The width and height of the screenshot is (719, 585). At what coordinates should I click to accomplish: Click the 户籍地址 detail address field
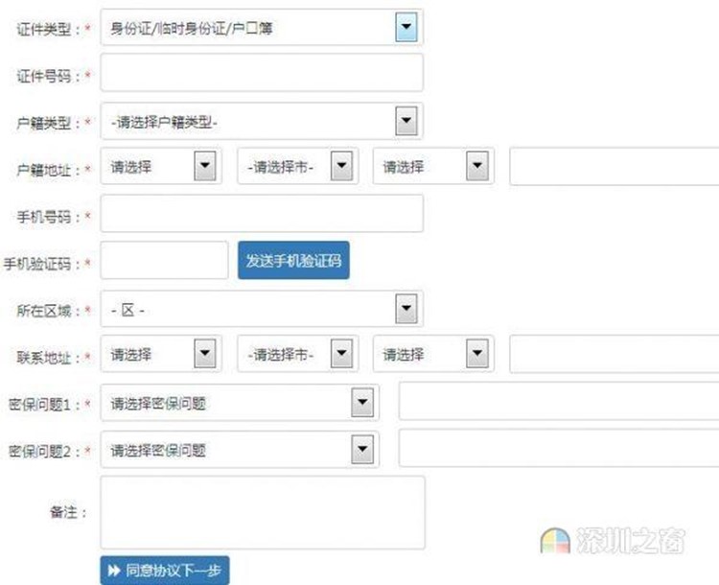614,167
